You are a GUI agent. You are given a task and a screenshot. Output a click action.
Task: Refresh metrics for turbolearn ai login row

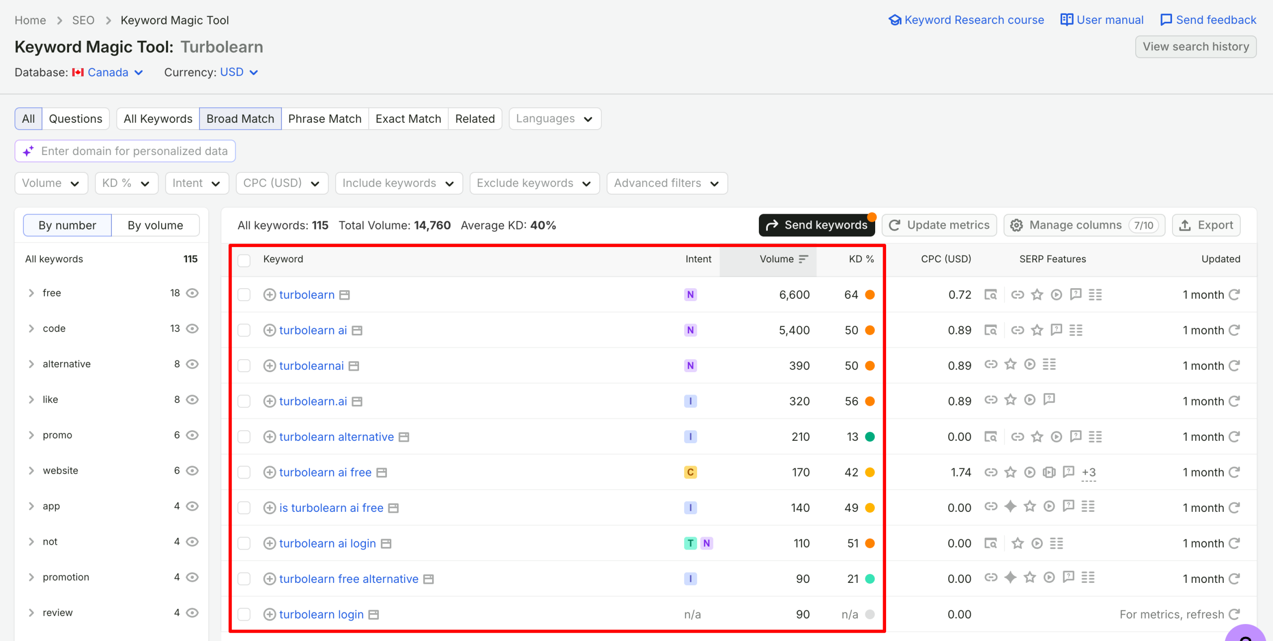tap(1234, 544)
